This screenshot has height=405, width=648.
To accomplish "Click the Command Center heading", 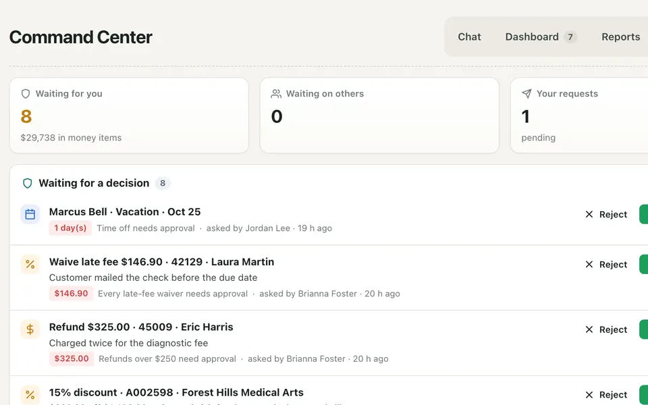I will click(81, 37).
